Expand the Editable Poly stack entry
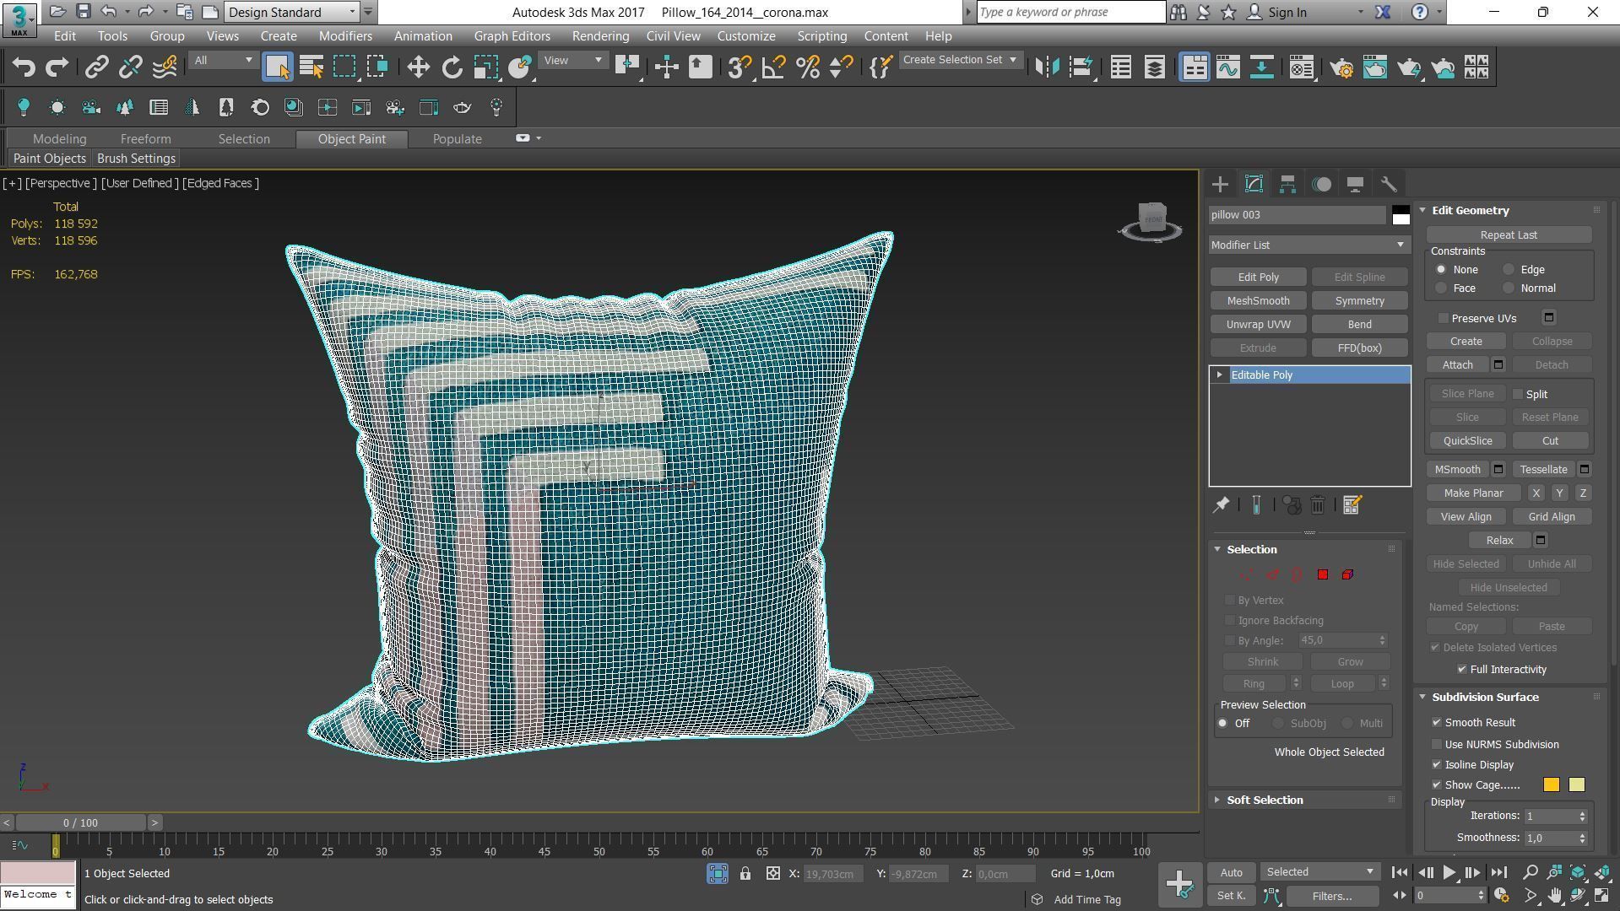 (1219, 375)
